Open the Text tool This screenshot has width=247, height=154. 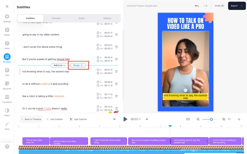(7, 72)
